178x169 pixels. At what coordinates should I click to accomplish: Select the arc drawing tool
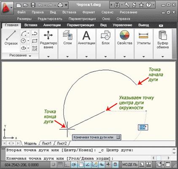pyautogui.click(x=24, y=33)
